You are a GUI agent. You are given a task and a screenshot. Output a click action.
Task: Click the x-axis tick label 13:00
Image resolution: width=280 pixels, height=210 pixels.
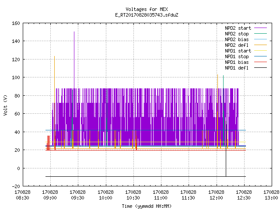(271, 198)
